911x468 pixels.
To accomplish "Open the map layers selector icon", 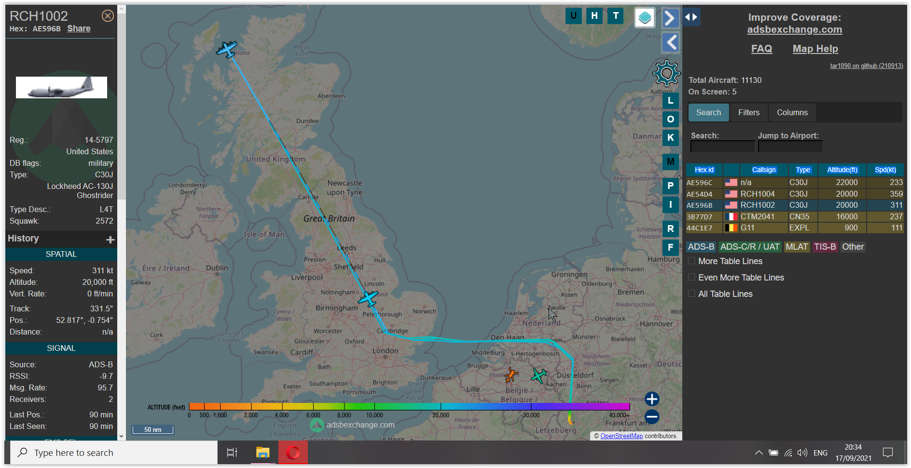I will [x=645, y=18].
